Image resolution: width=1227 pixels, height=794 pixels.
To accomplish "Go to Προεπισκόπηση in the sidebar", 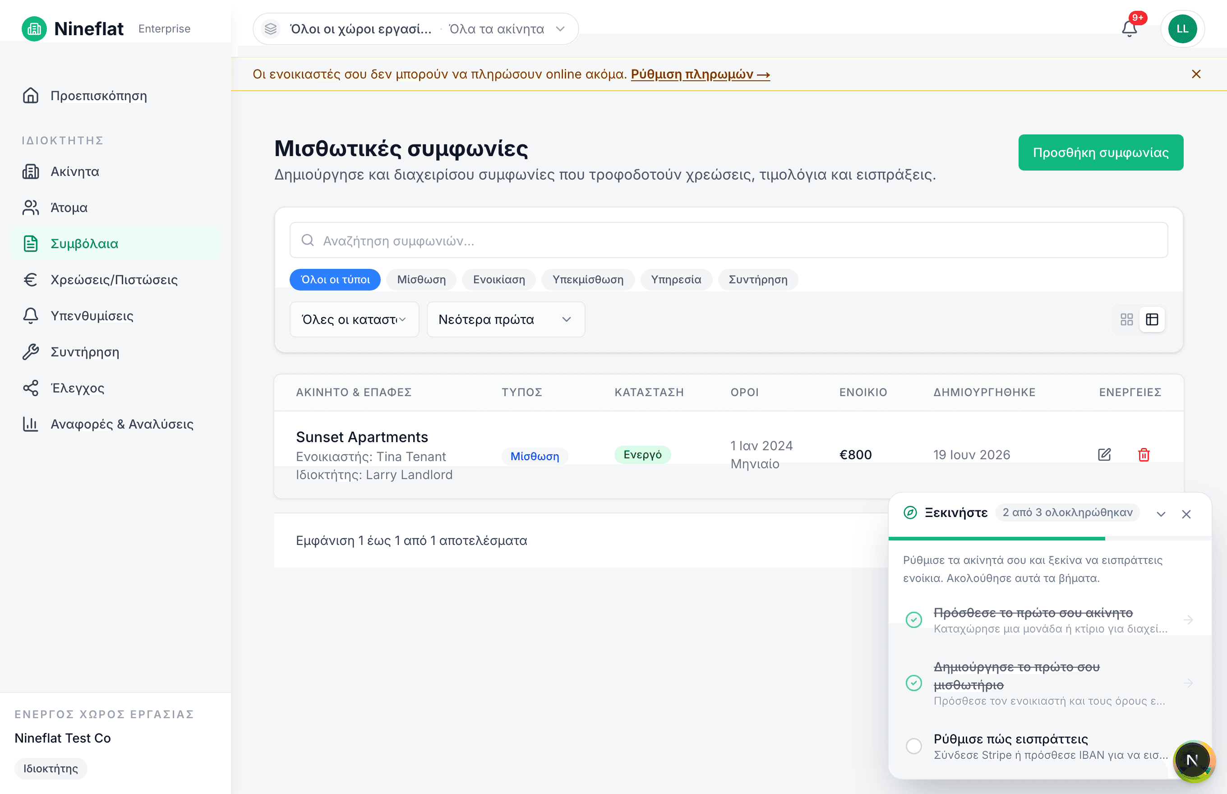I will click(115, 96).
